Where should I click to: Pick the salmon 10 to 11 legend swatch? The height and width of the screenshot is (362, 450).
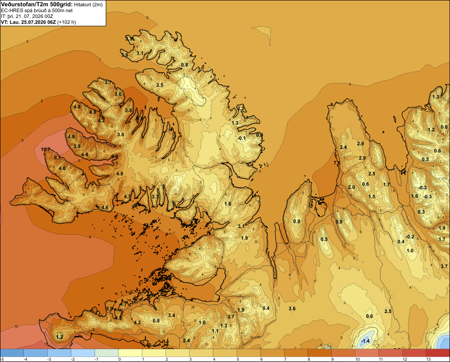[x=367, y=353]
